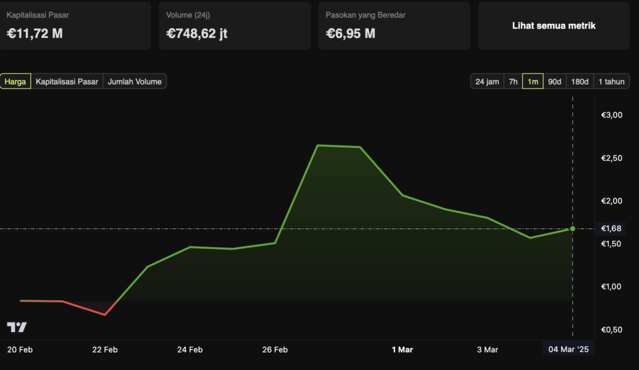The width and height of the screenshot is (639, 370).
Task: Click the dashed current price line
Action: [312, 228]
